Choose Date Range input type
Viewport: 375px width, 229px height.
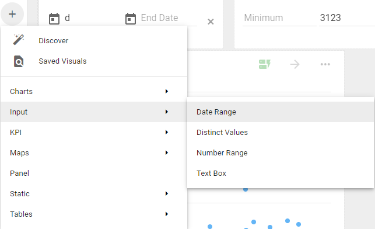click(281, 112)
